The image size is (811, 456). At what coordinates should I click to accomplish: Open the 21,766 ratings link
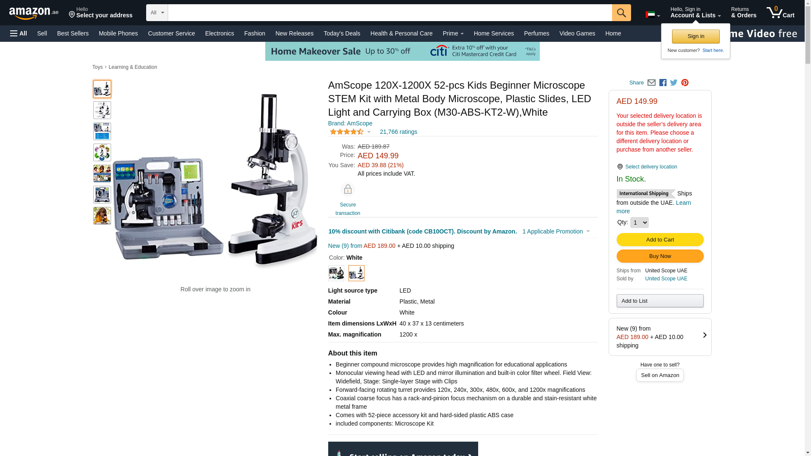(x=399, y=132)
